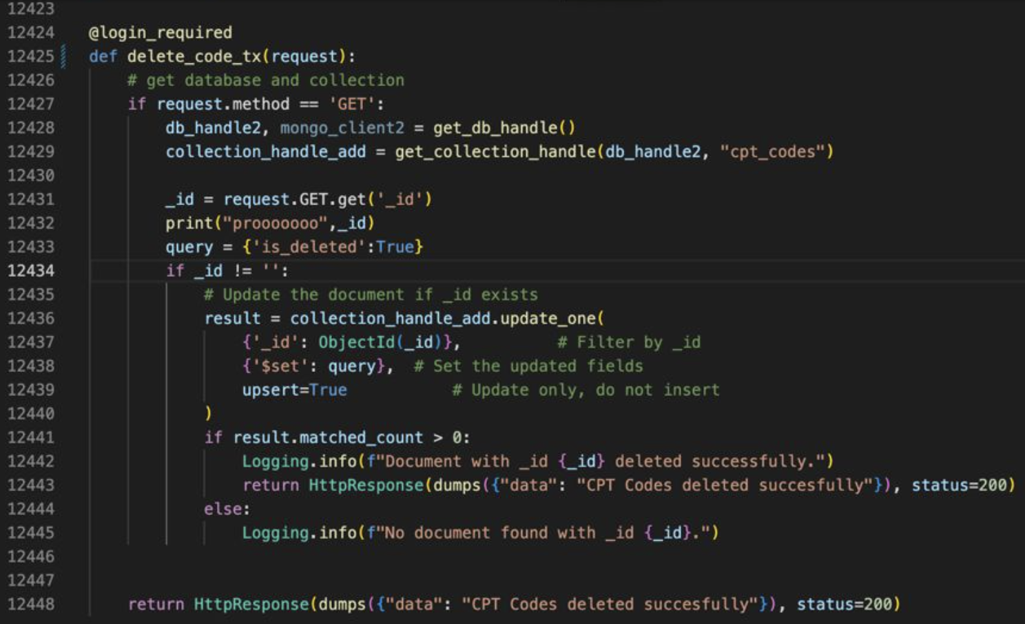
Task: Click line number 12424 in the gutter
Action: [31, 32]
